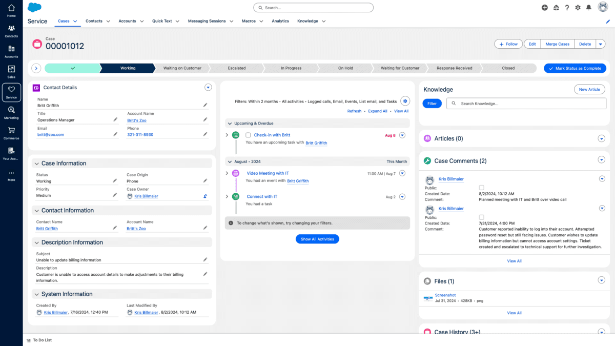
Task: Open the Marketing icon in the left rail
Action: 11,111
